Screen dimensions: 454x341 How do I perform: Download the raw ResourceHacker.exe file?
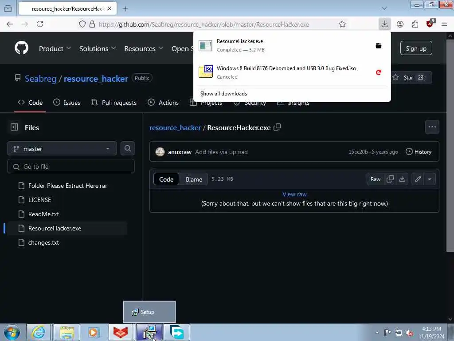[x=402, y=179]
